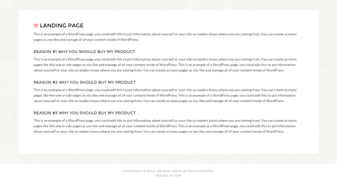The height and width of the screenshot is (183, 337).
Task: Click 'Copyright © 2015' in the footer
Action: [x=139, y=171]
